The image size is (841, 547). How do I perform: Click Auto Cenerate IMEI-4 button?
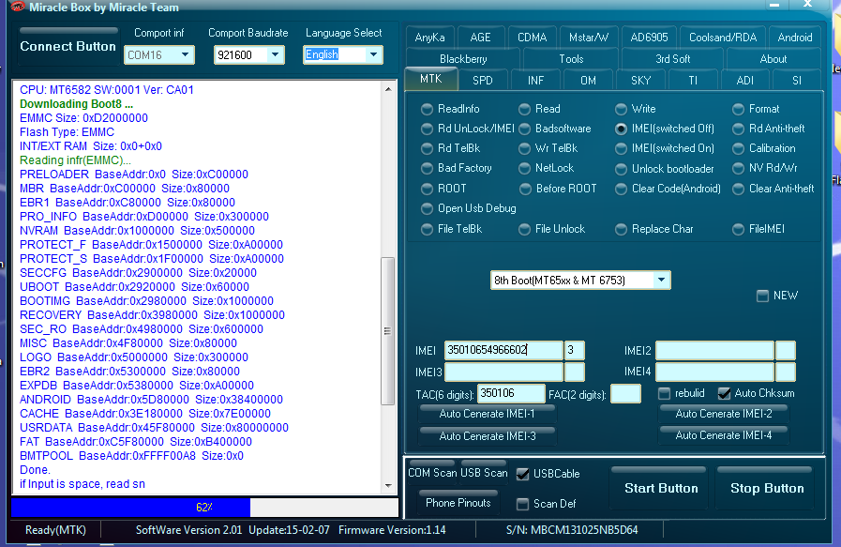coord(724,435)
